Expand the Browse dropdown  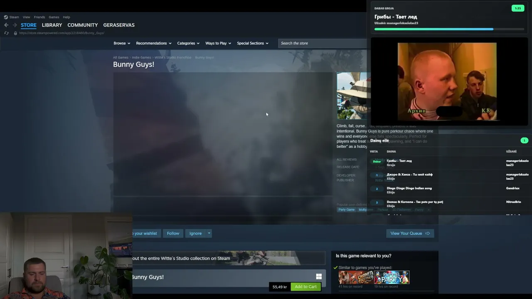pyautogui.click(x=122, y=43)
